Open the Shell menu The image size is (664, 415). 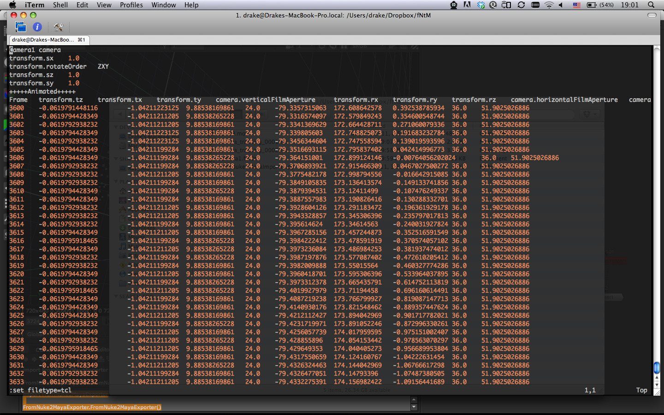(x=60, y=5)
